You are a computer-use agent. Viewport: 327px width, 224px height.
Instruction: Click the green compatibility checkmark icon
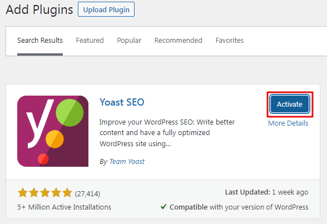[x=163, y=207]
